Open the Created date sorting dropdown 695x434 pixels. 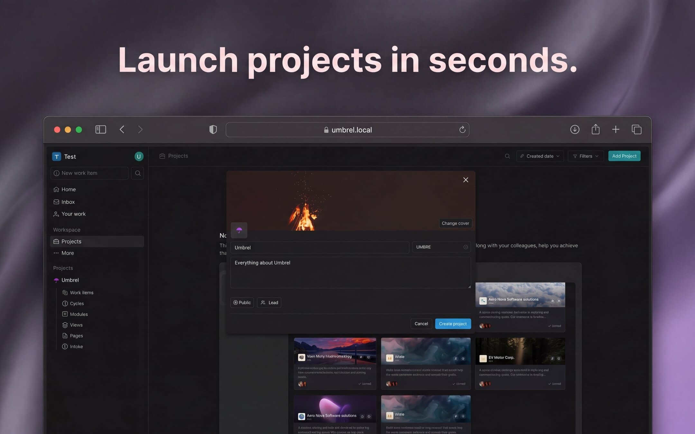pyautogui.click(x=540, y=156)
